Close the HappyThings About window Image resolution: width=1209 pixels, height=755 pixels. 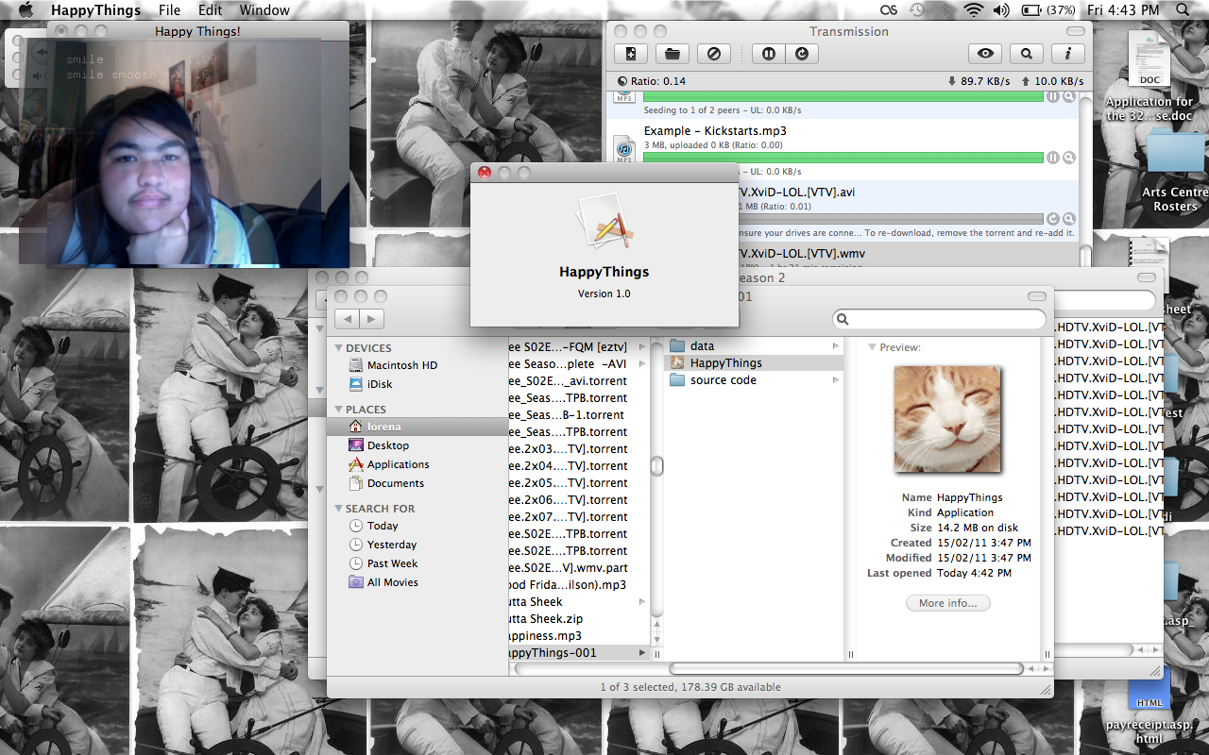pyautogui.click(x=485, y=173)
